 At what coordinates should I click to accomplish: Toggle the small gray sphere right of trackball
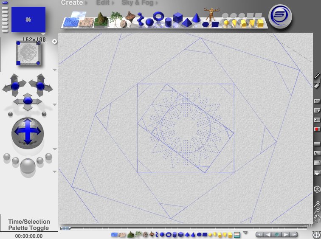click(x=44, y=114)
